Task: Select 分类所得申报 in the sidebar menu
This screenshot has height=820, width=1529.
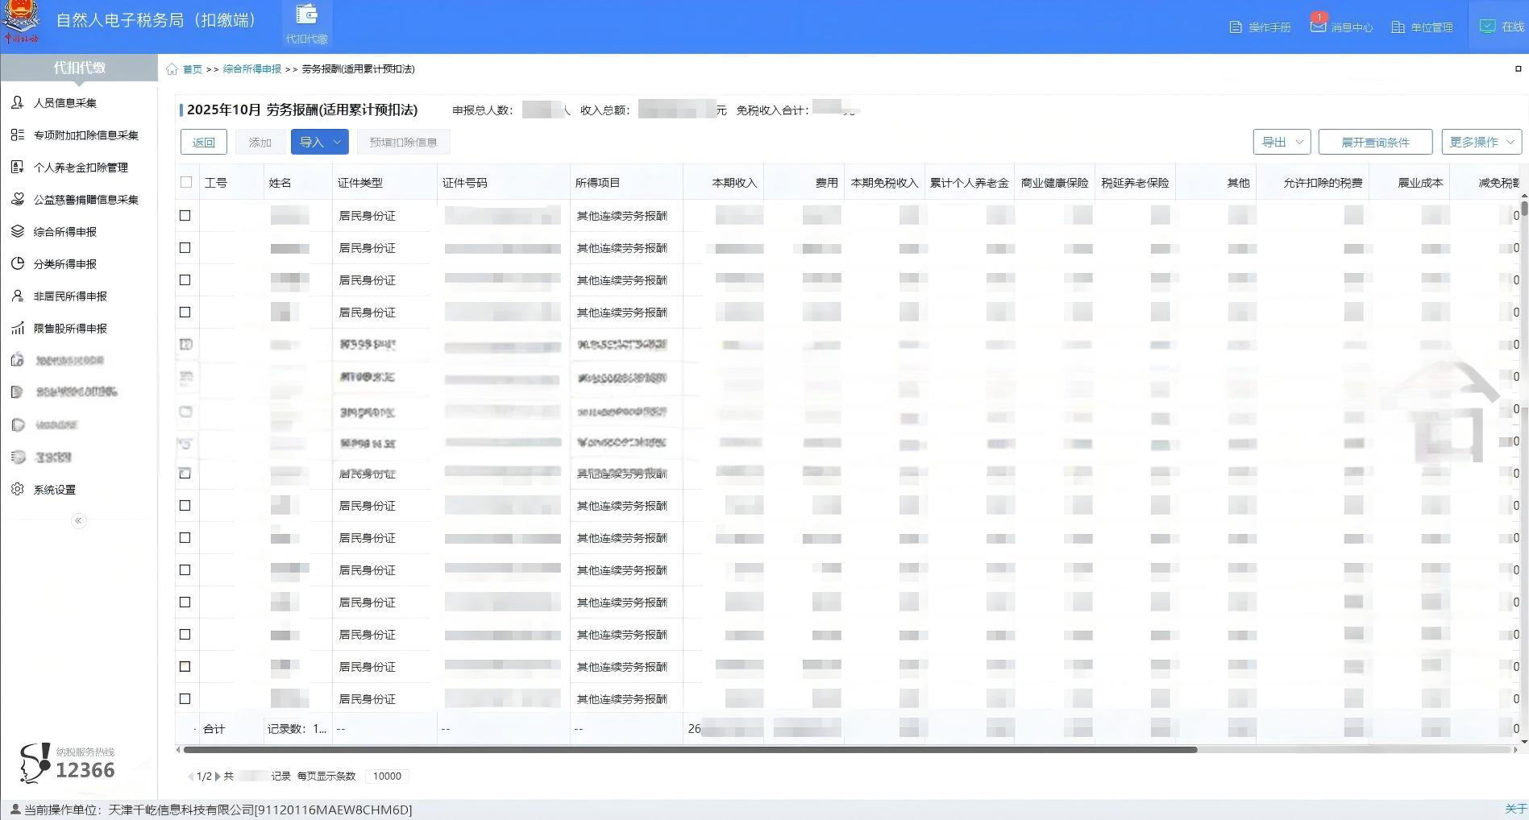Action: 65,264
